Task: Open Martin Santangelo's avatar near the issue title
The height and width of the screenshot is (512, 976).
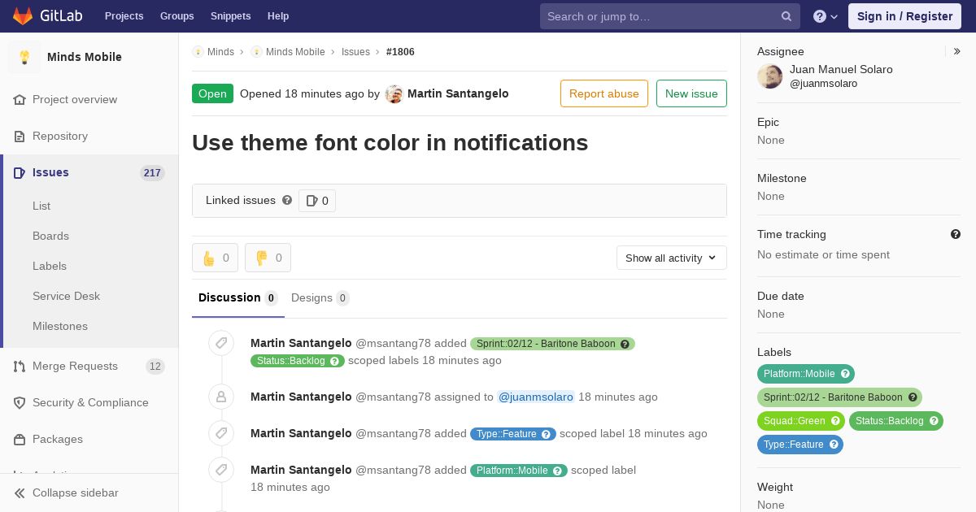Action: 394,93
